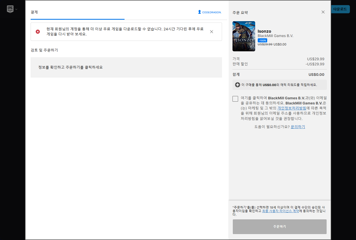Select the 결제 tab

coord(34,12)
